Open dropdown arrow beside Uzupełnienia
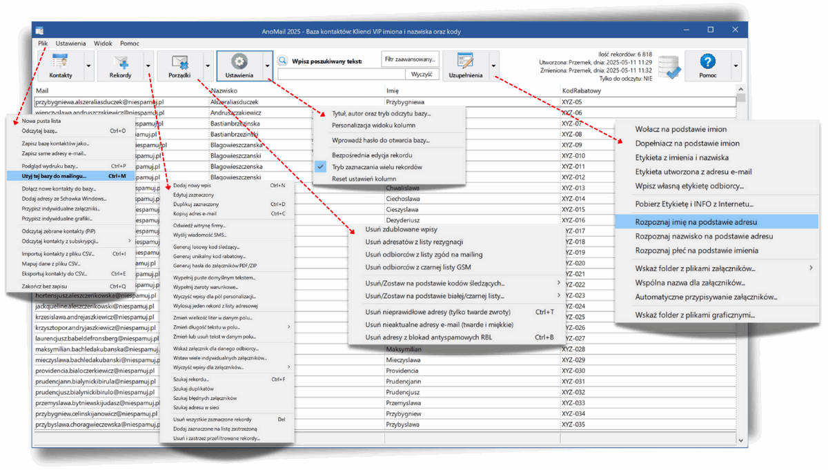828x470 pixels. [493, 66]
